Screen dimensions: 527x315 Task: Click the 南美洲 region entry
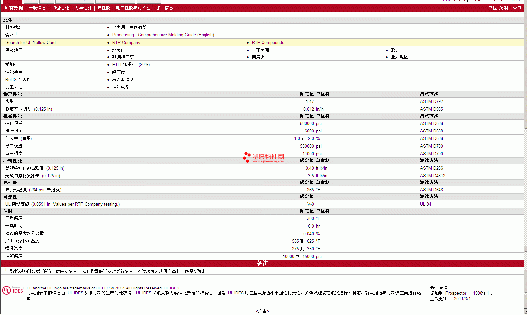click(258, 57)
